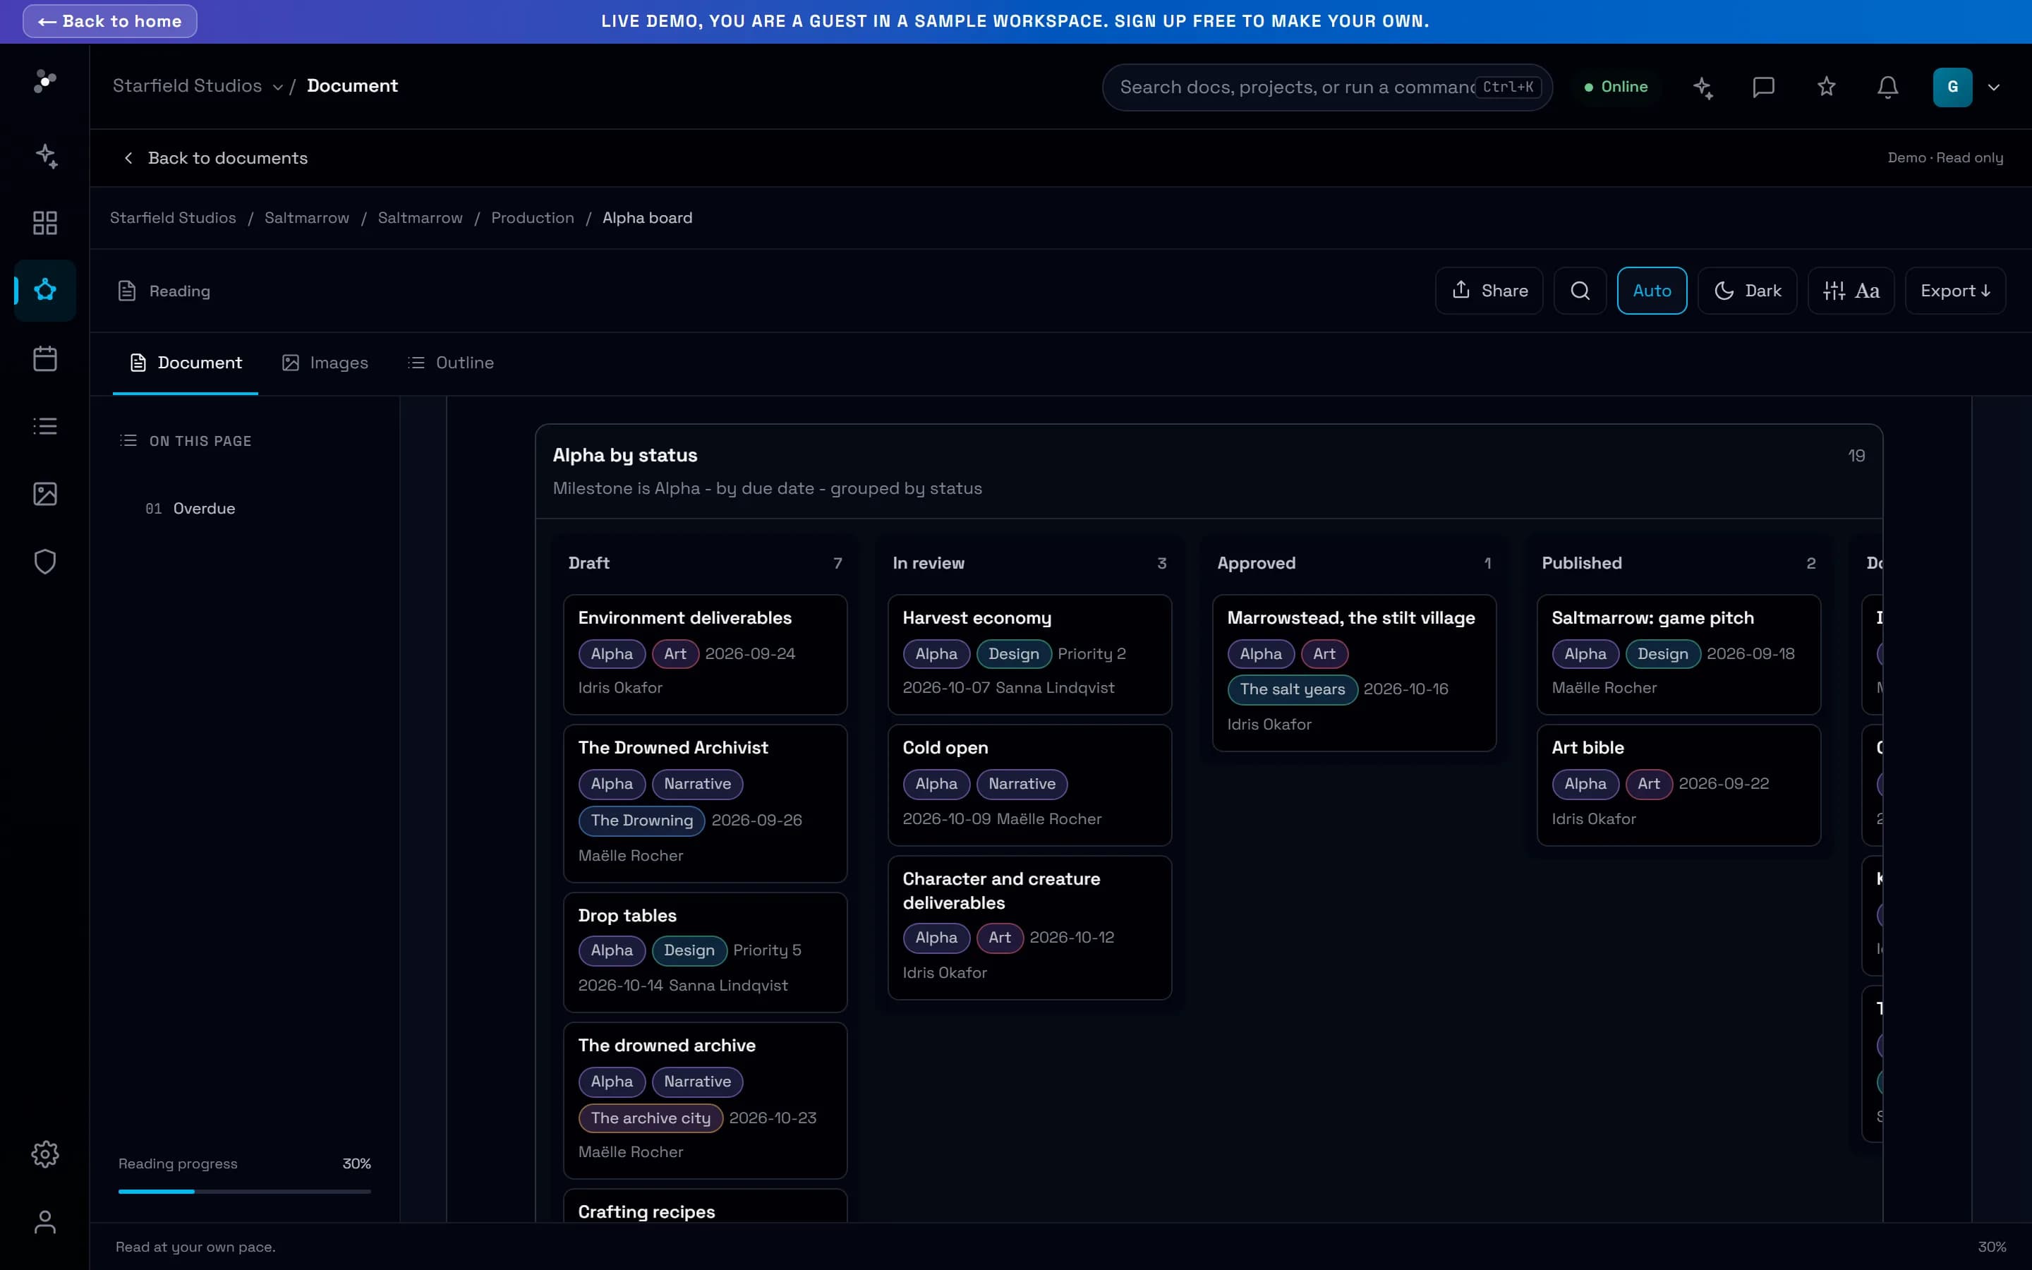Open first Saltmarrow breadcrumb link
The image size is (2032, 1270).
(x=306, y=217)
